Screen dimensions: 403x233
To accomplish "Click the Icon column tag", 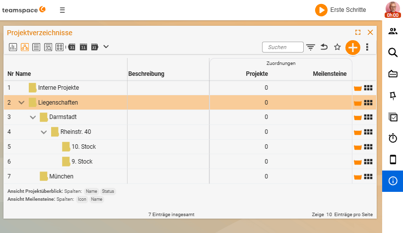I will (82, 199).
